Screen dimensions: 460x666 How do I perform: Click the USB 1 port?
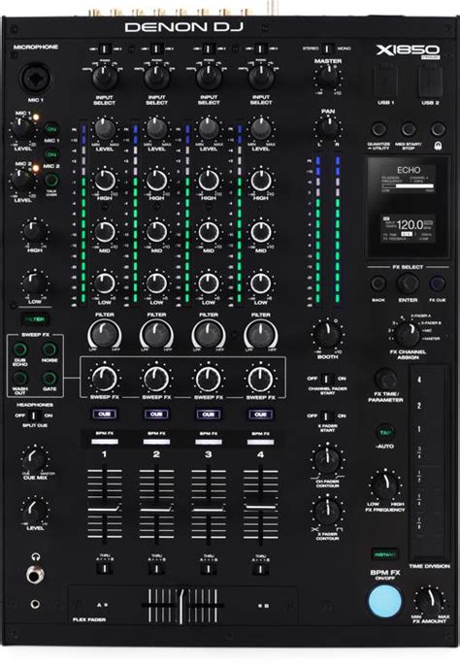tap(385, 81)
